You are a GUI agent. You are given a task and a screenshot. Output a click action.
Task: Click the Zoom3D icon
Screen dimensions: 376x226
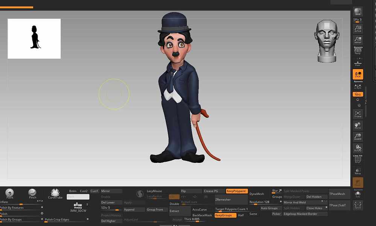(x=358, y=137)
